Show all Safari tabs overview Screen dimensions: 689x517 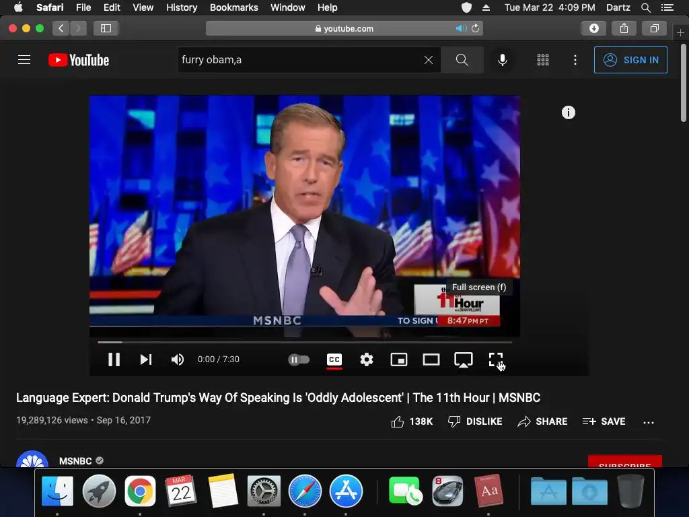coord(654,28)
